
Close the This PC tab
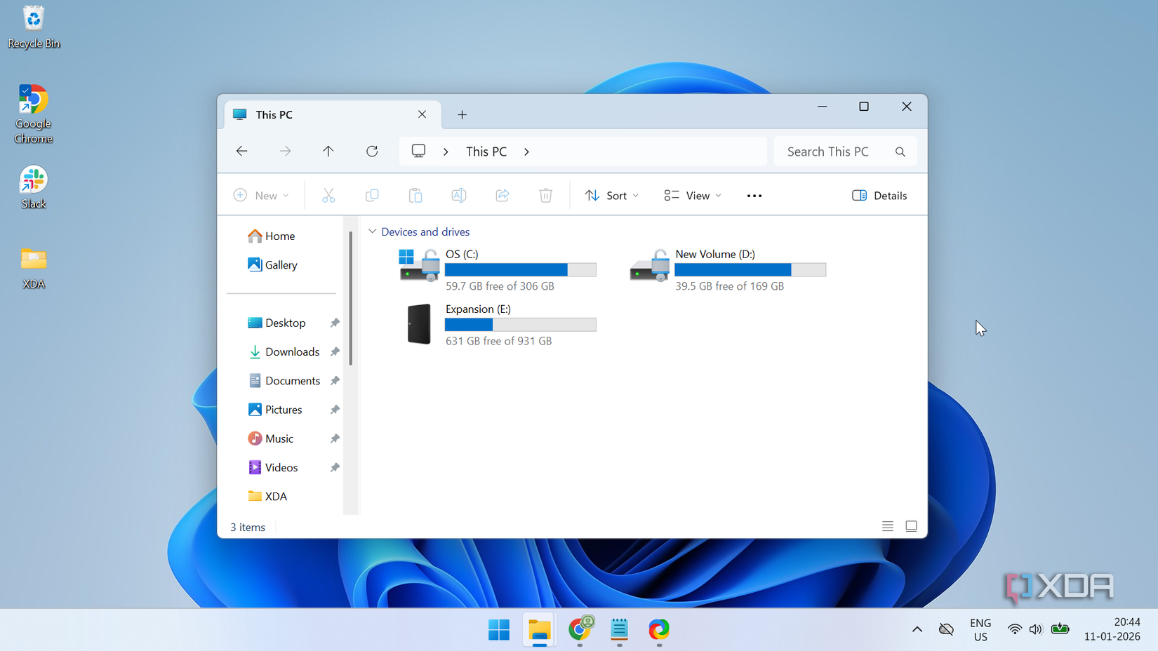422,114
